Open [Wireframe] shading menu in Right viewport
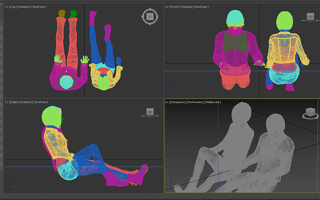Viewport: 320px width, 200px height. [x=41, y=102]
